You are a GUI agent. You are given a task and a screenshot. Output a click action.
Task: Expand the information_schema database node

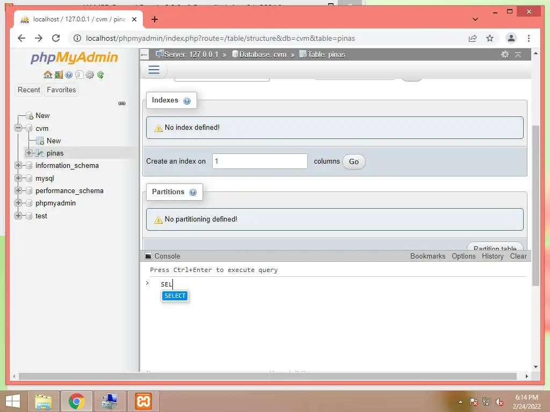click(x=18, y=165)
